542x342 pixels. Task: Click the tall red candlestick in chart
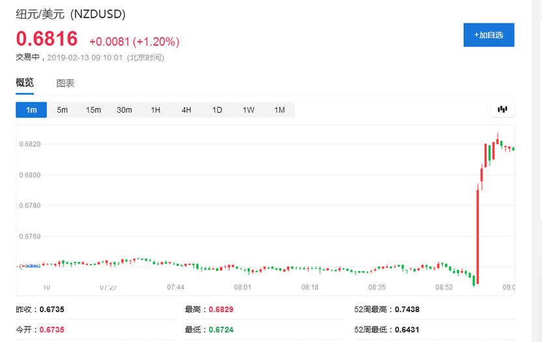tap(477, 235)
